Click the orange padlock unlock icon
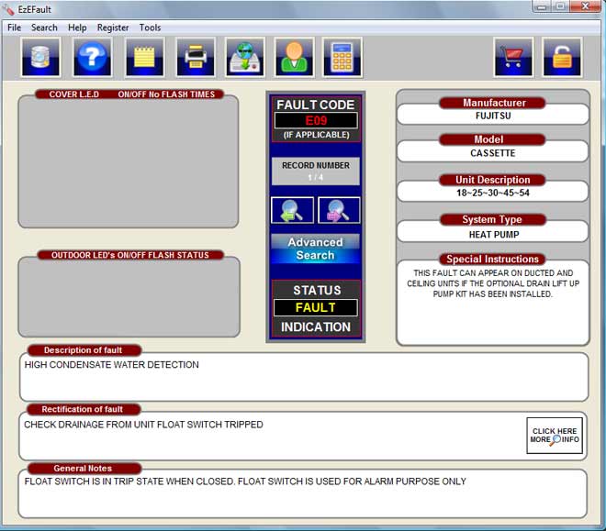This screenshot has width=606, height=531. [560, 57]
